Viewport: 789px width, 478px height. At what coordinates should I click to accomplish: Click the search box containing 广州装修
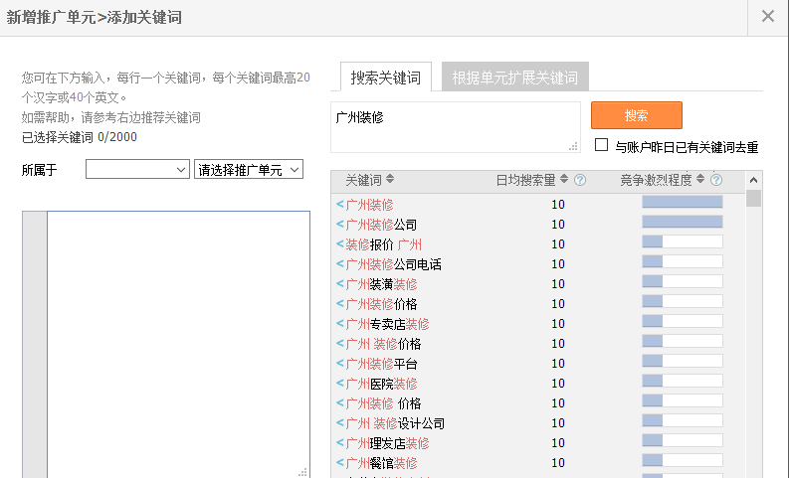(455, 126)
